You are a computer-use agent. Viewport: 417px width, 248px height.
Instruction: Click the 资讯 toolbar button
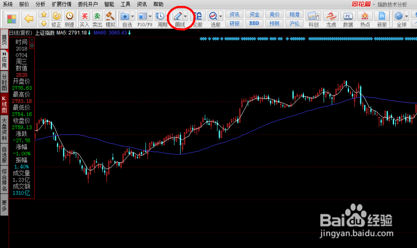(x=234, y=14)
